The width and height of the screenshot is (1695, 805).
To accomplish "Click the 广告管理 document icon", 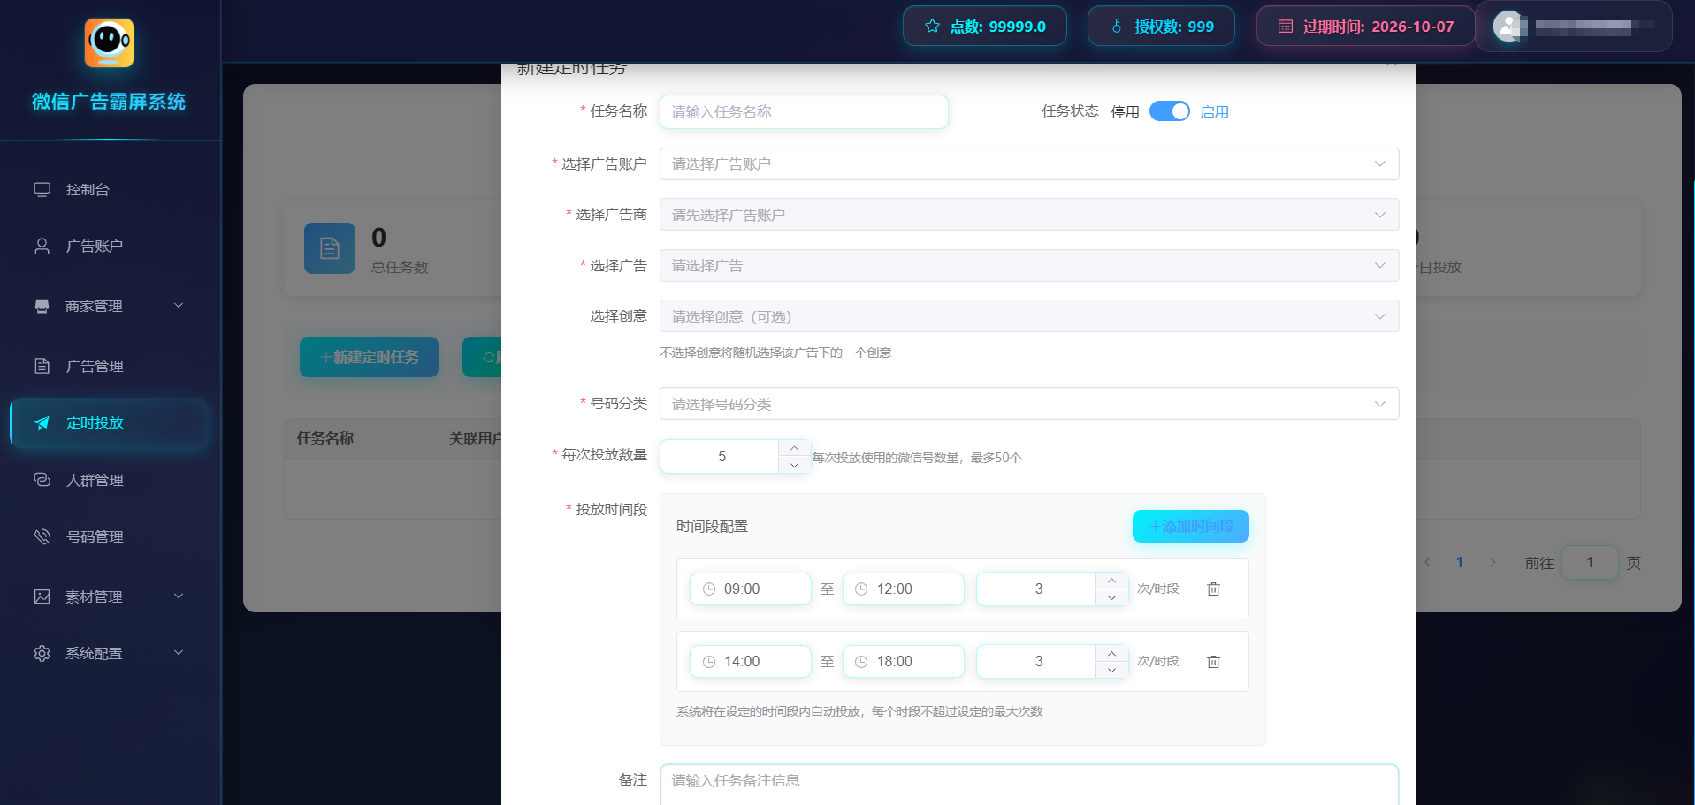I will click(x=42, y=366).
